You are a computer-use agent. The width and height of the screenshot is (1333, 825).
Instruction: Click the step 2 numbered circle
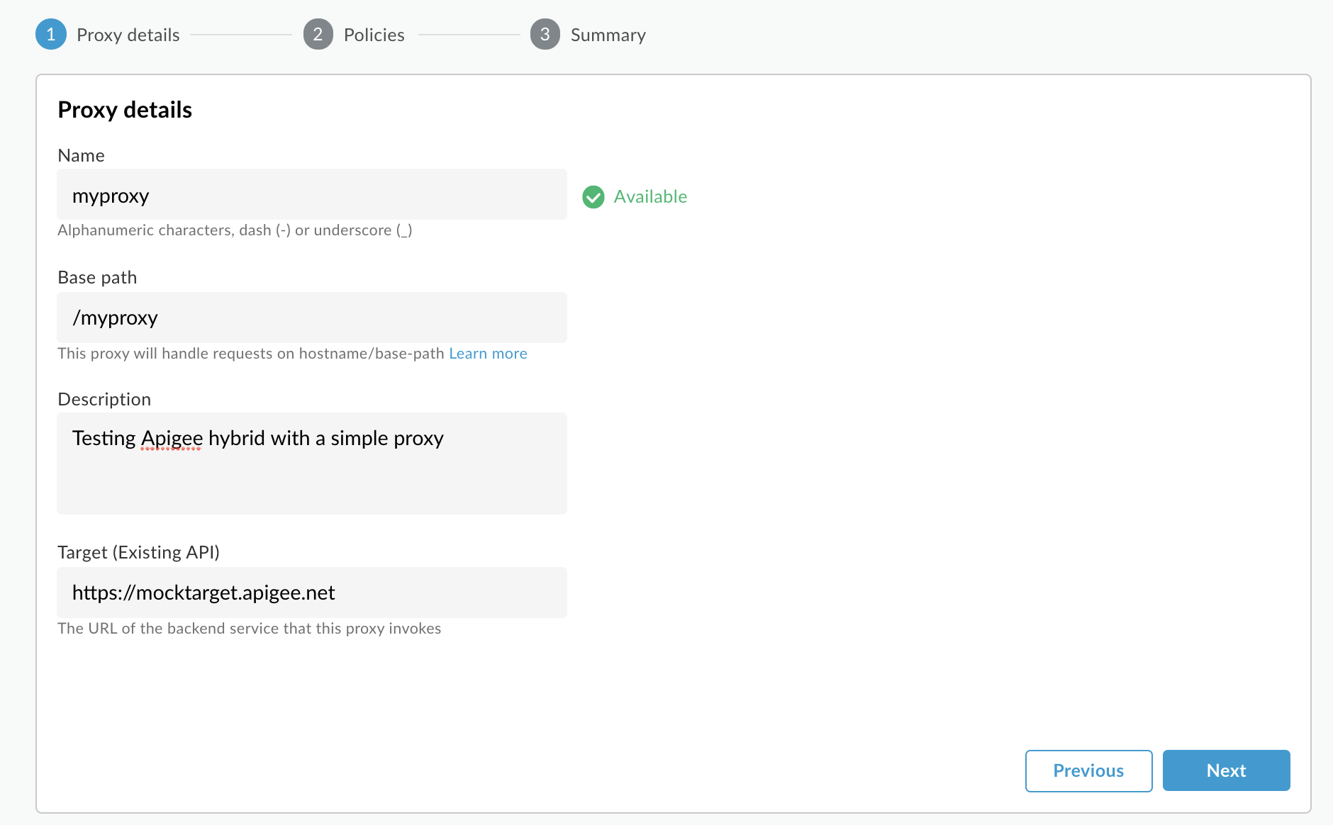point(318,34)
